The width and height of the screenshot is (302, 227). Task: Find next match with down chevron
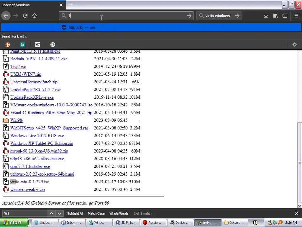click(60, 213)
